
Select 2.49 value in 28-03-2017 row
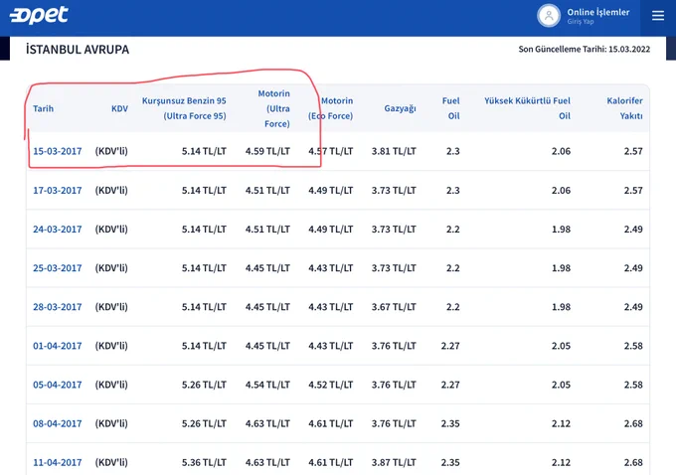point(633,307)
